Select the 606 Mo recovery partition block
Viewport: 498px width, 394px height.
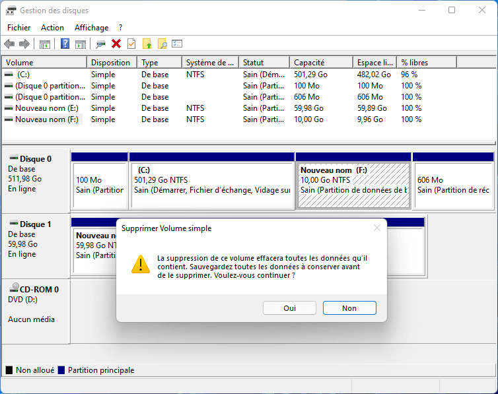click(x=453, y=181)
